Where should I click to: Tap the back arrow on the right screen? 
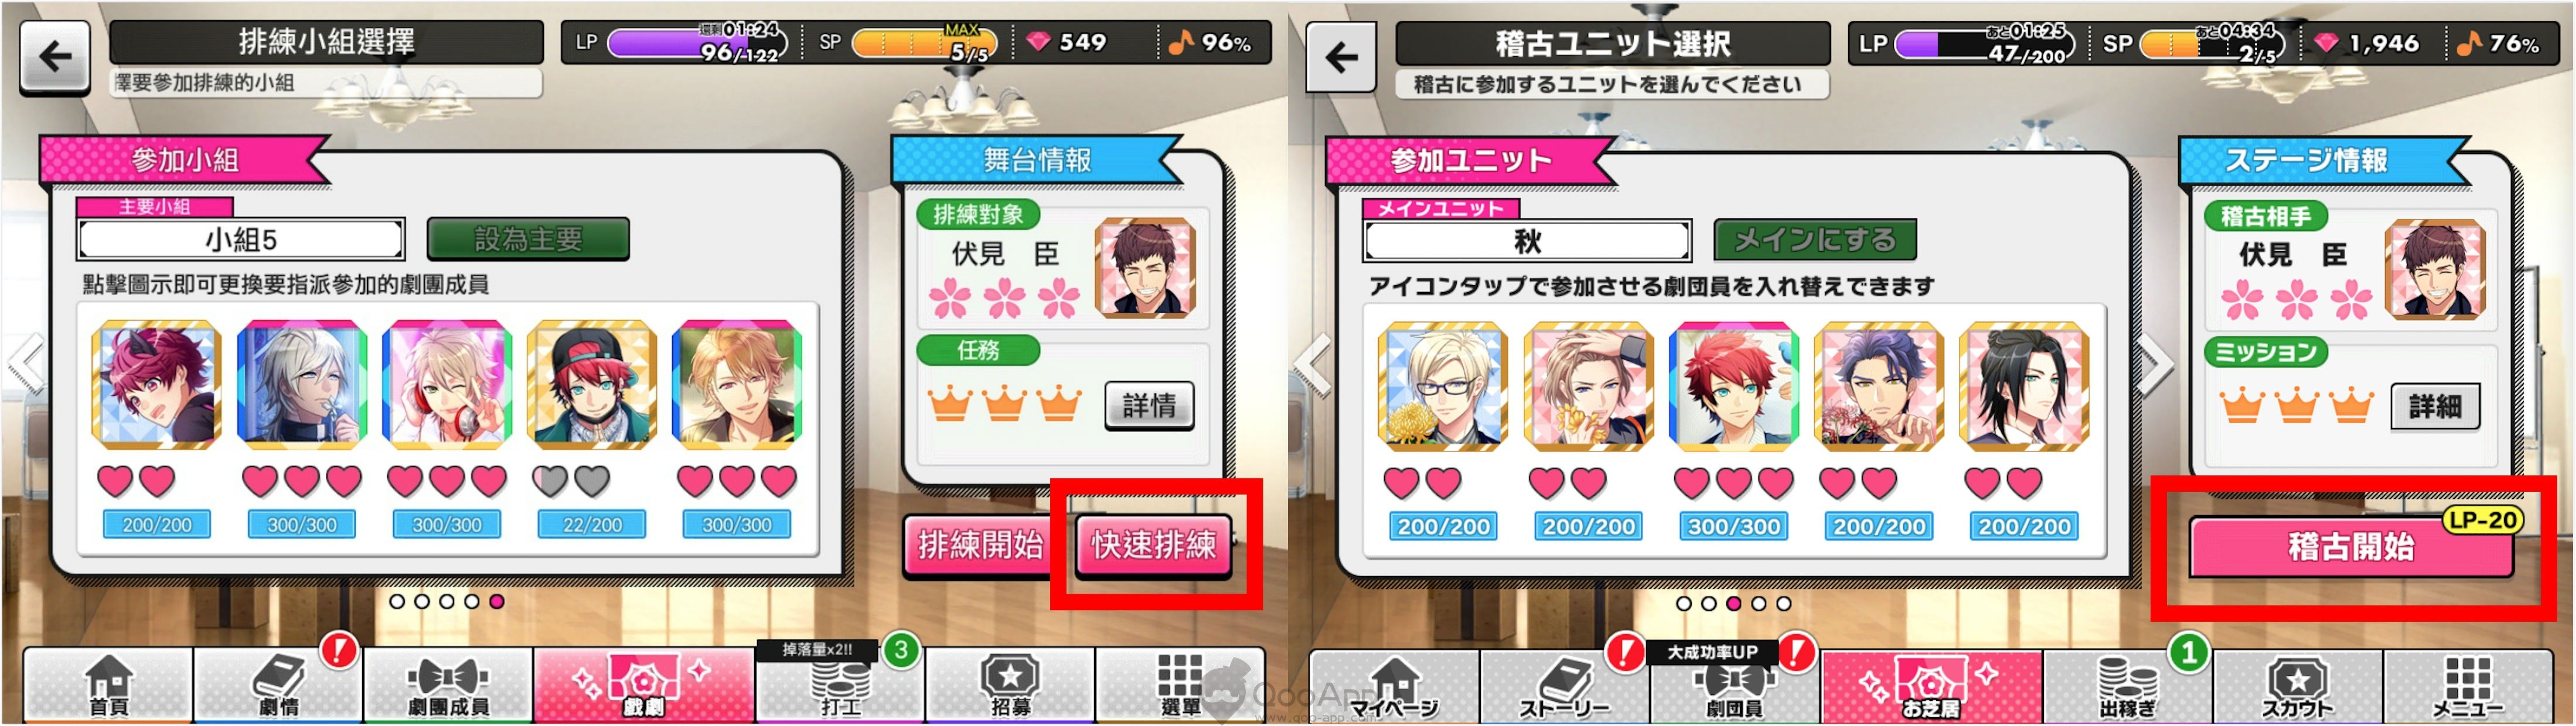(1341, 57)
